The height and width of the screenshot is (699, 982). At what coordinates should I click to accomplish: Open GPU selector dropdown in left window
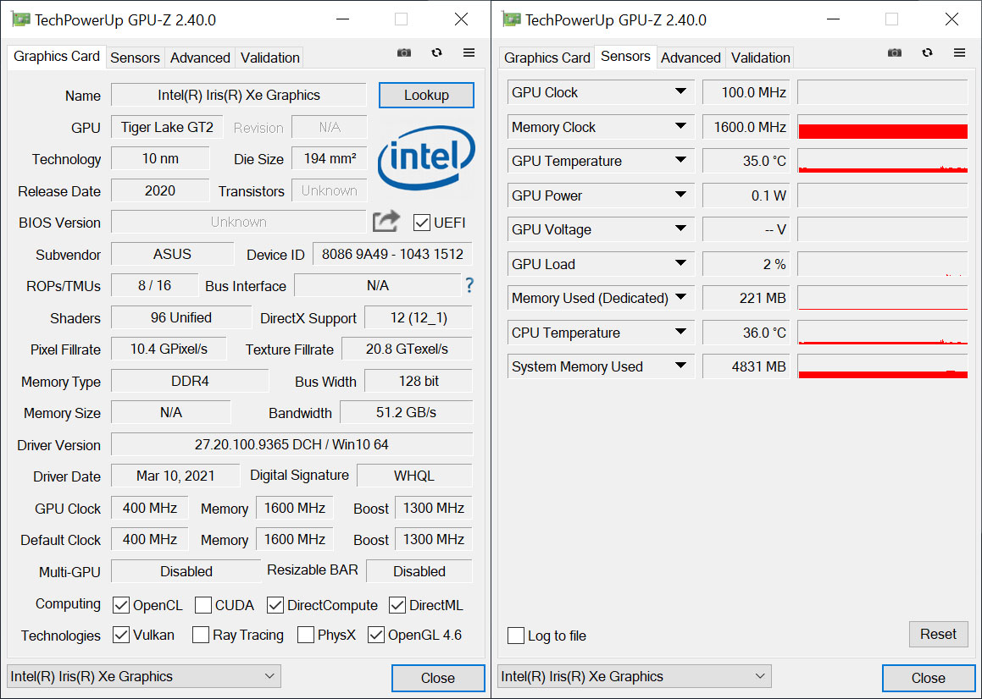144,676
